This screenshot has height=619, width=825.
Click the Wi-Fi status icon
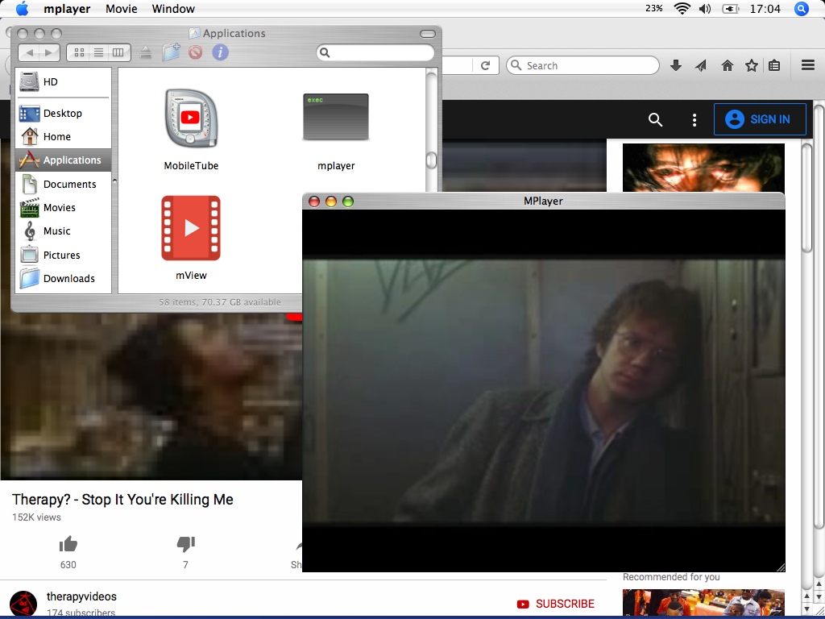pos(682,8)
